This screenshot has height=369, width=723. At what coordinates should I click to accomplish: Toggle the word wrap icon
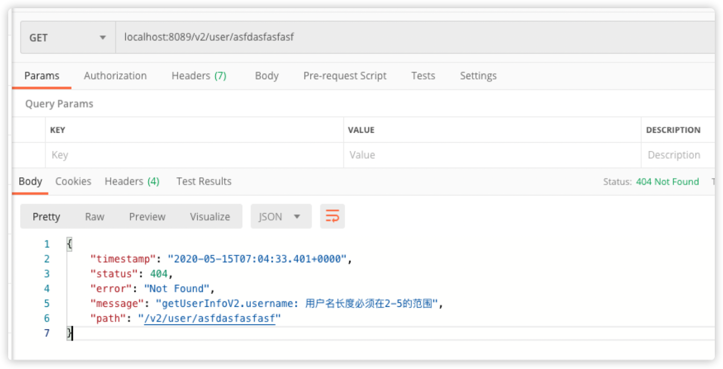(332, 216)
